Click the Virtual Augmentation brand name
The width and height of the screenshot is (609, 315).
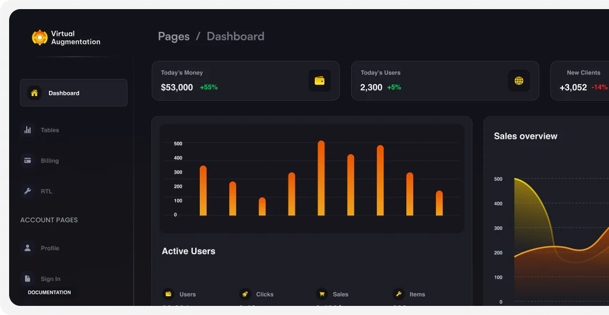tap(76, 38)
